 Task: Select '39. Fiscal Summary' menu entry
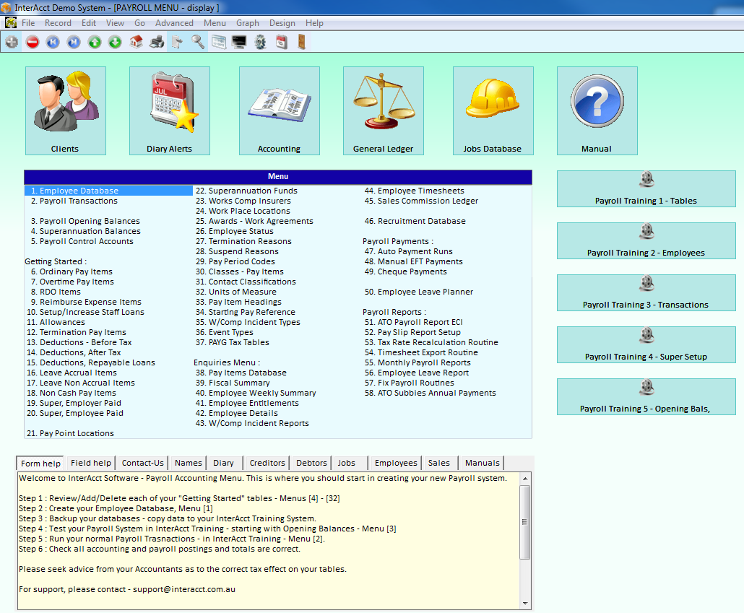point(233,383)
